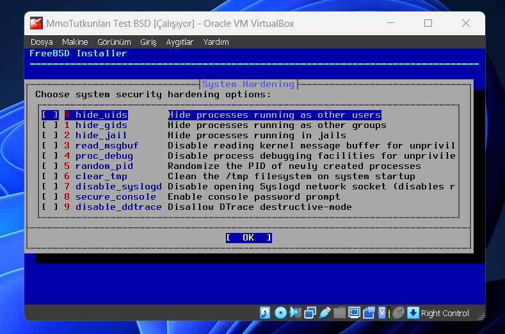The image size is (505, 334).
Task: Open the Yardım menu
Action: click(x=216, y=42)
